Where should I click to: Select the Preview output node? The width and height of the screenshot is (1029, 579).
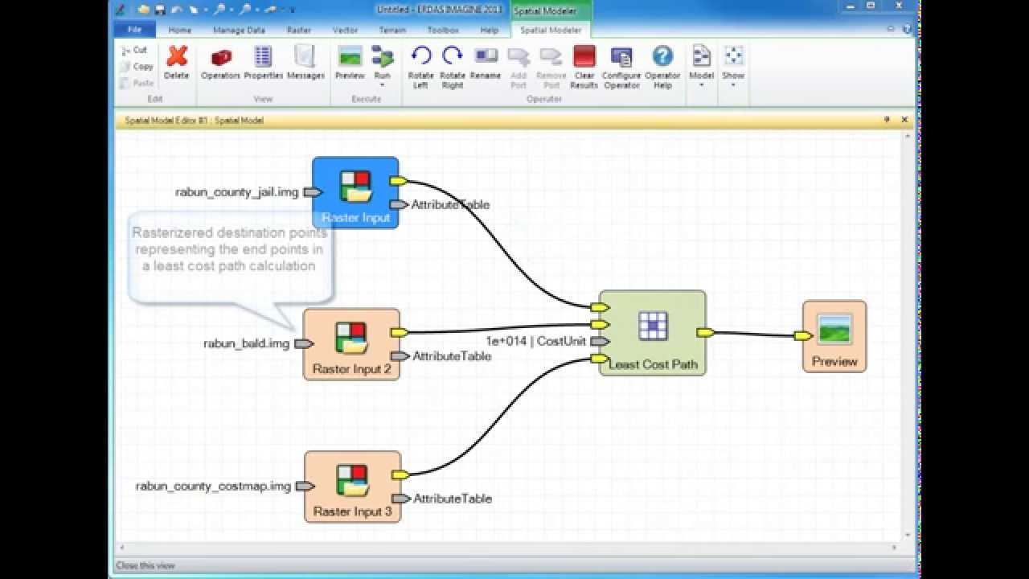point(834,336)
